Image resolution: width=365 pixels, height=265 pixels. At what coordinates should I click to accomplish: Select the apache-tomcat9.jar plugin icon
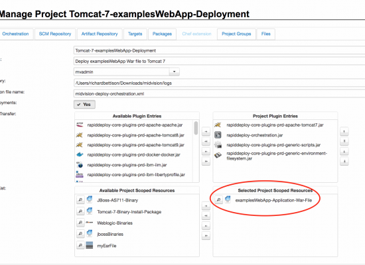(x=80, y=145)
